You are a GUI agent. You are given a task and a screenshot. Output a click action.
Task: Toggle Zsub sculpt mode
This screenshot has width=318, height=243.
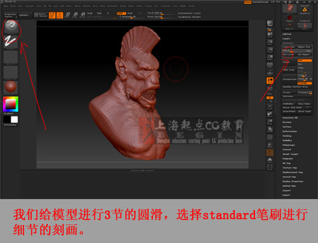130,13
